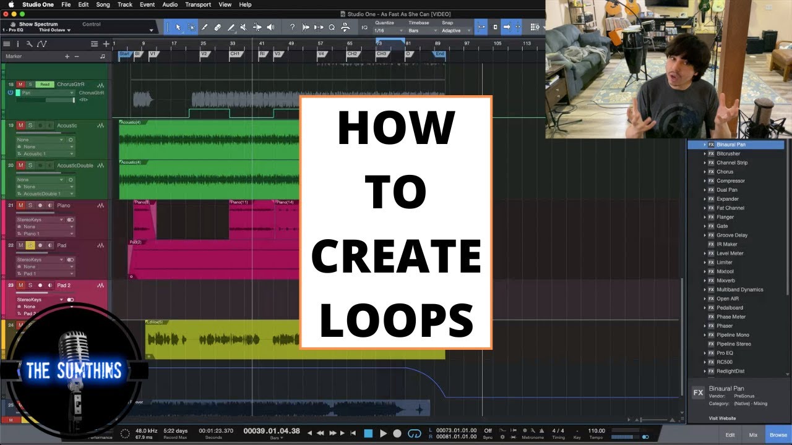Activate the Bend tool
This screenshot has width=792, height=445.
click(x=257, y=27)
